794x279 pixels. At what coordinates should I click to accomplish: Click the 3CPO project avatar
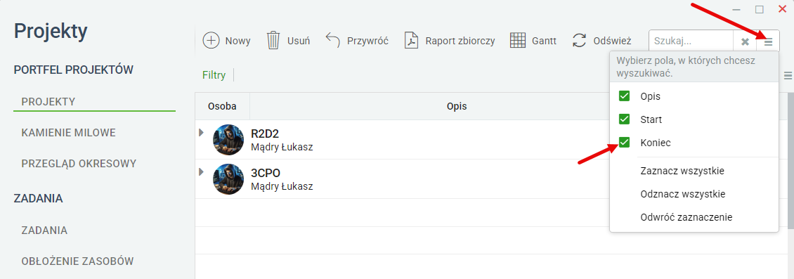pos(228,179)
